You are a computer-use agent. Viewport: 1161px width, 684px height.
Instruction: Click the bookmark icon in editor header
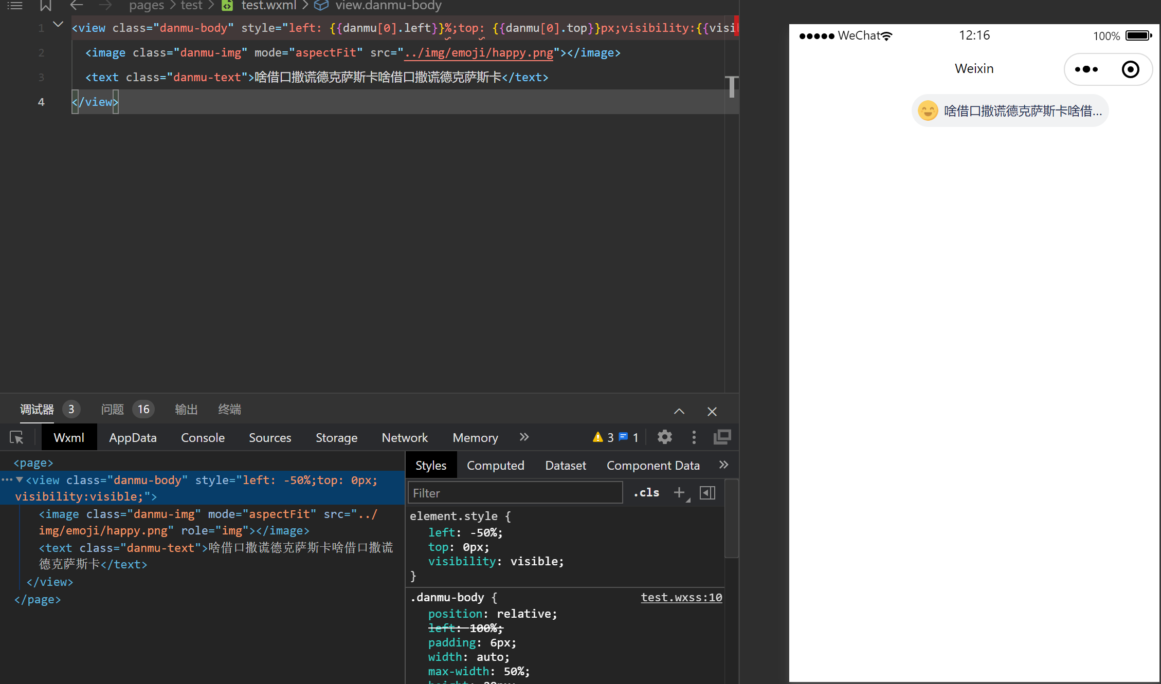(x=45, y=6)
